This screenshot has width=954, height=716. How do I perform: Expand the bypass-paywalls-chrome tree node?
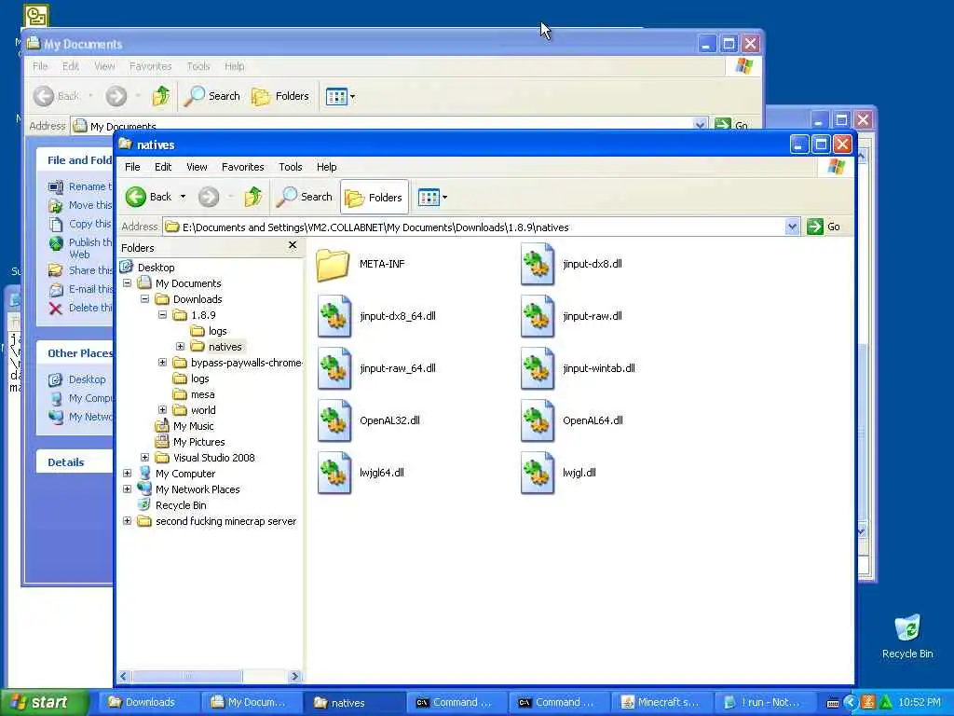pos(162,363)
